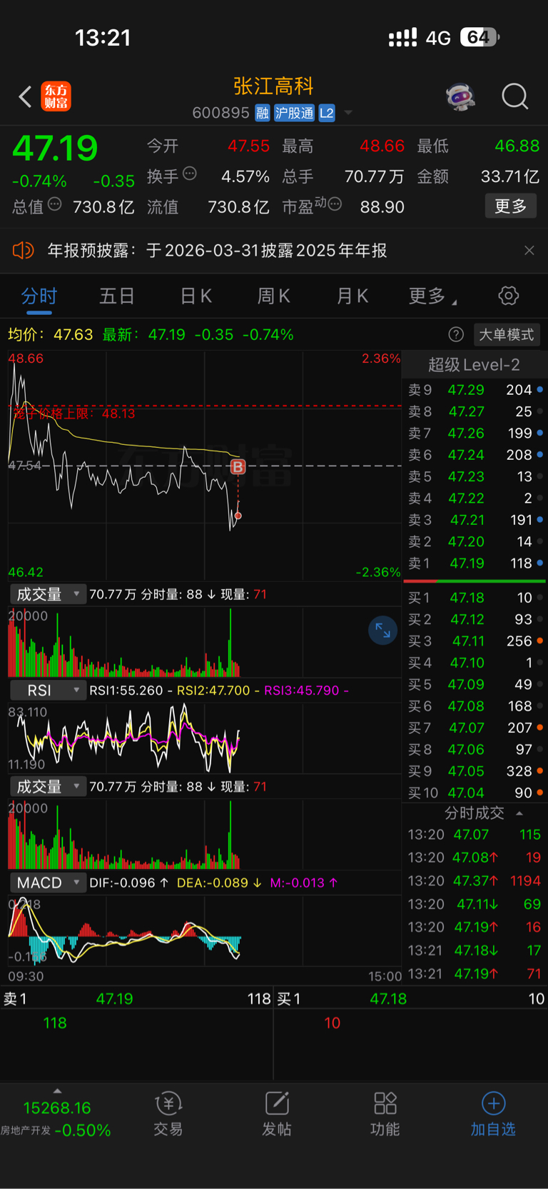
Task: Tap the bottom 卖1 quote 47.19
Action: pos(114,998)
